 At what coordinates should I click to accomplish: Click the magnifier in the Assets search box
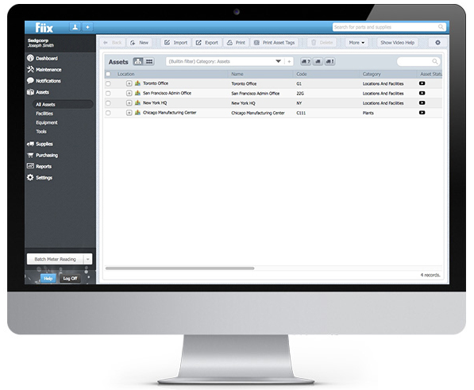[x=435, y=61]
